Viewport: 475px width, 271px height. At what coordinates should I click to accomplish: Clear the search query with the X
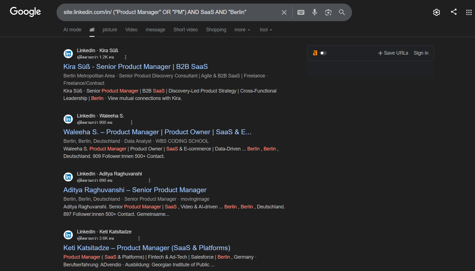[284, 12]
